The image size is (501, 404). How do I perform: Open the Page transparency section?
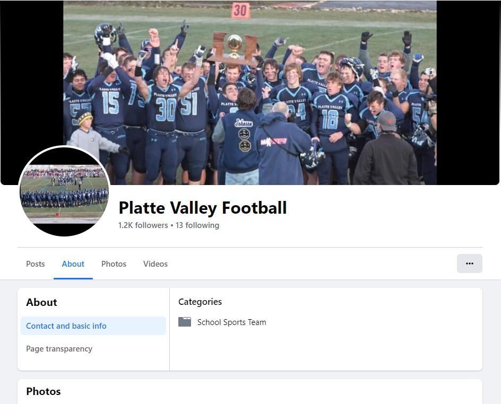(x=59, y=349)
